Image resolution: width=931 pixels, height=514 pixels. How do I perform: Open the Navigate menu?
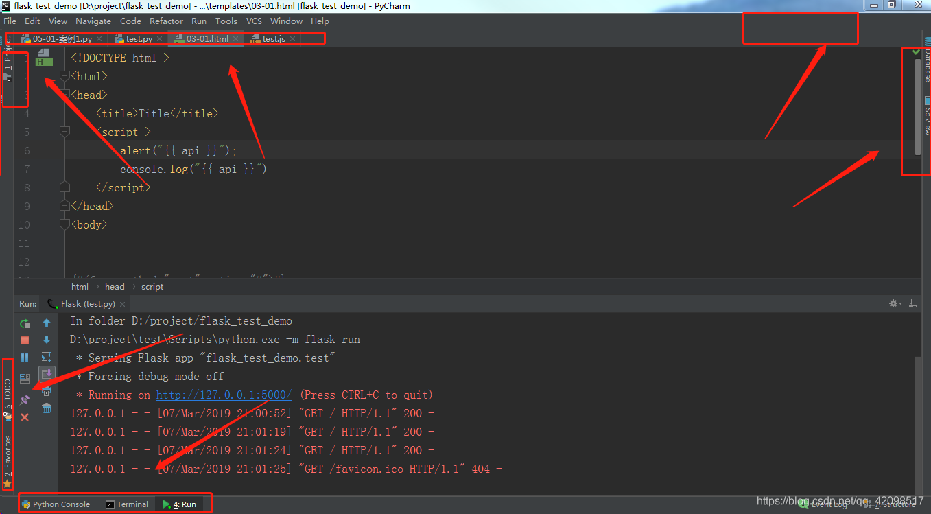click(93, 21)
